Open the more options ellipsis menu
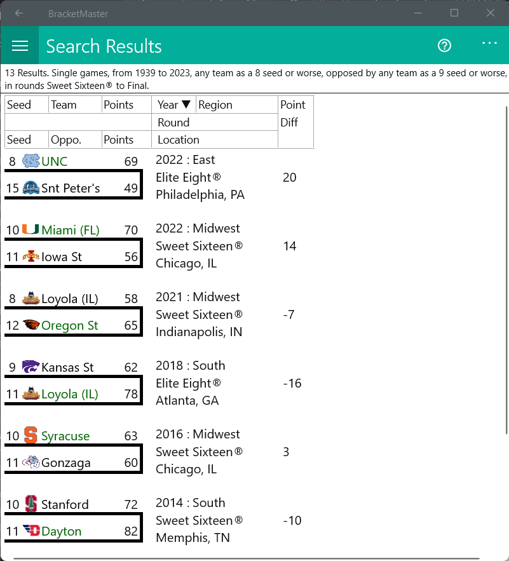The width and height of the screenshot is (509, 561). tap(489, 43)
